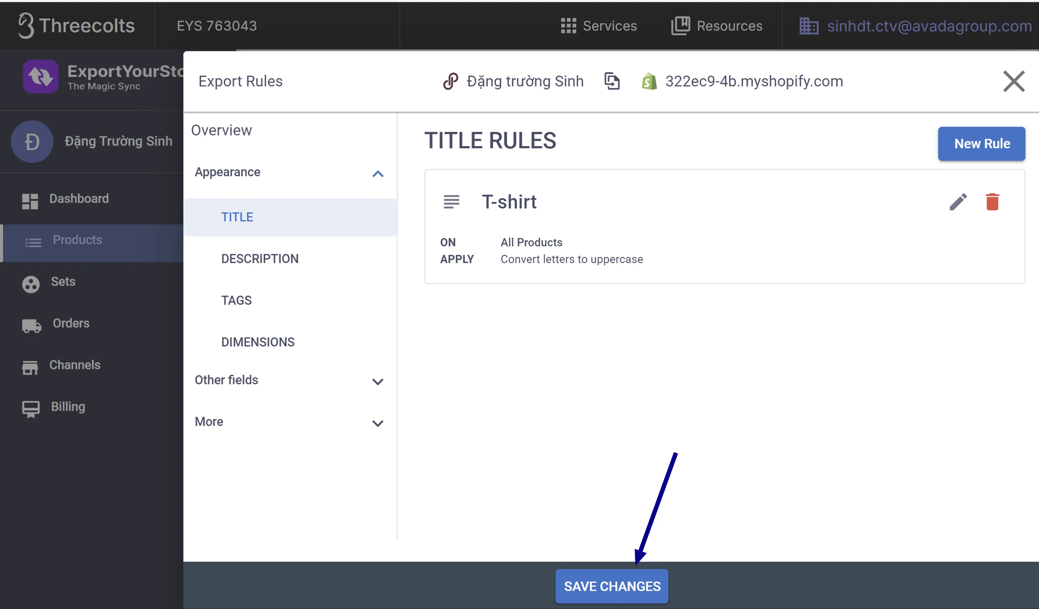Click the Other fields section label
This screenshot has width=1039, height=609.
(227, 380)
